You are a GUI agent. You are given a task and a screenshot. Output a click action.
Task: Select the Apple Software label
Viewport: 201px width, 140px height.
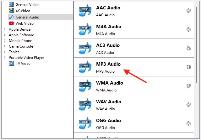click(21, 35)
